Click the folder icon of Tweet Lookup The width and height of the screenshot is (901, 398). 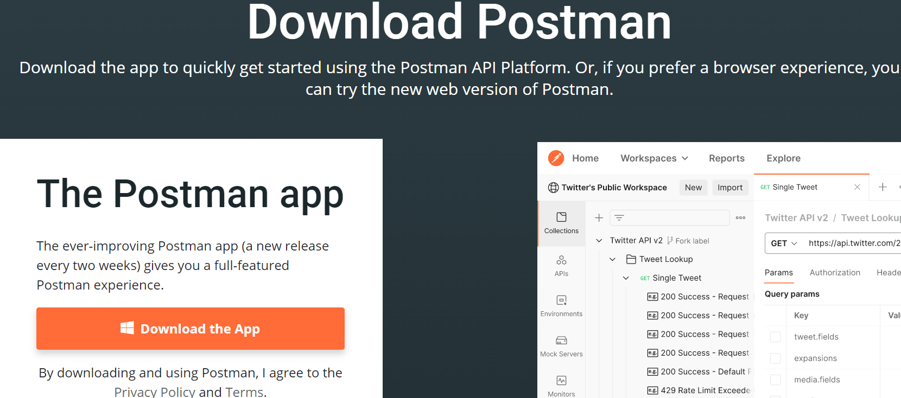coord(631,259)
